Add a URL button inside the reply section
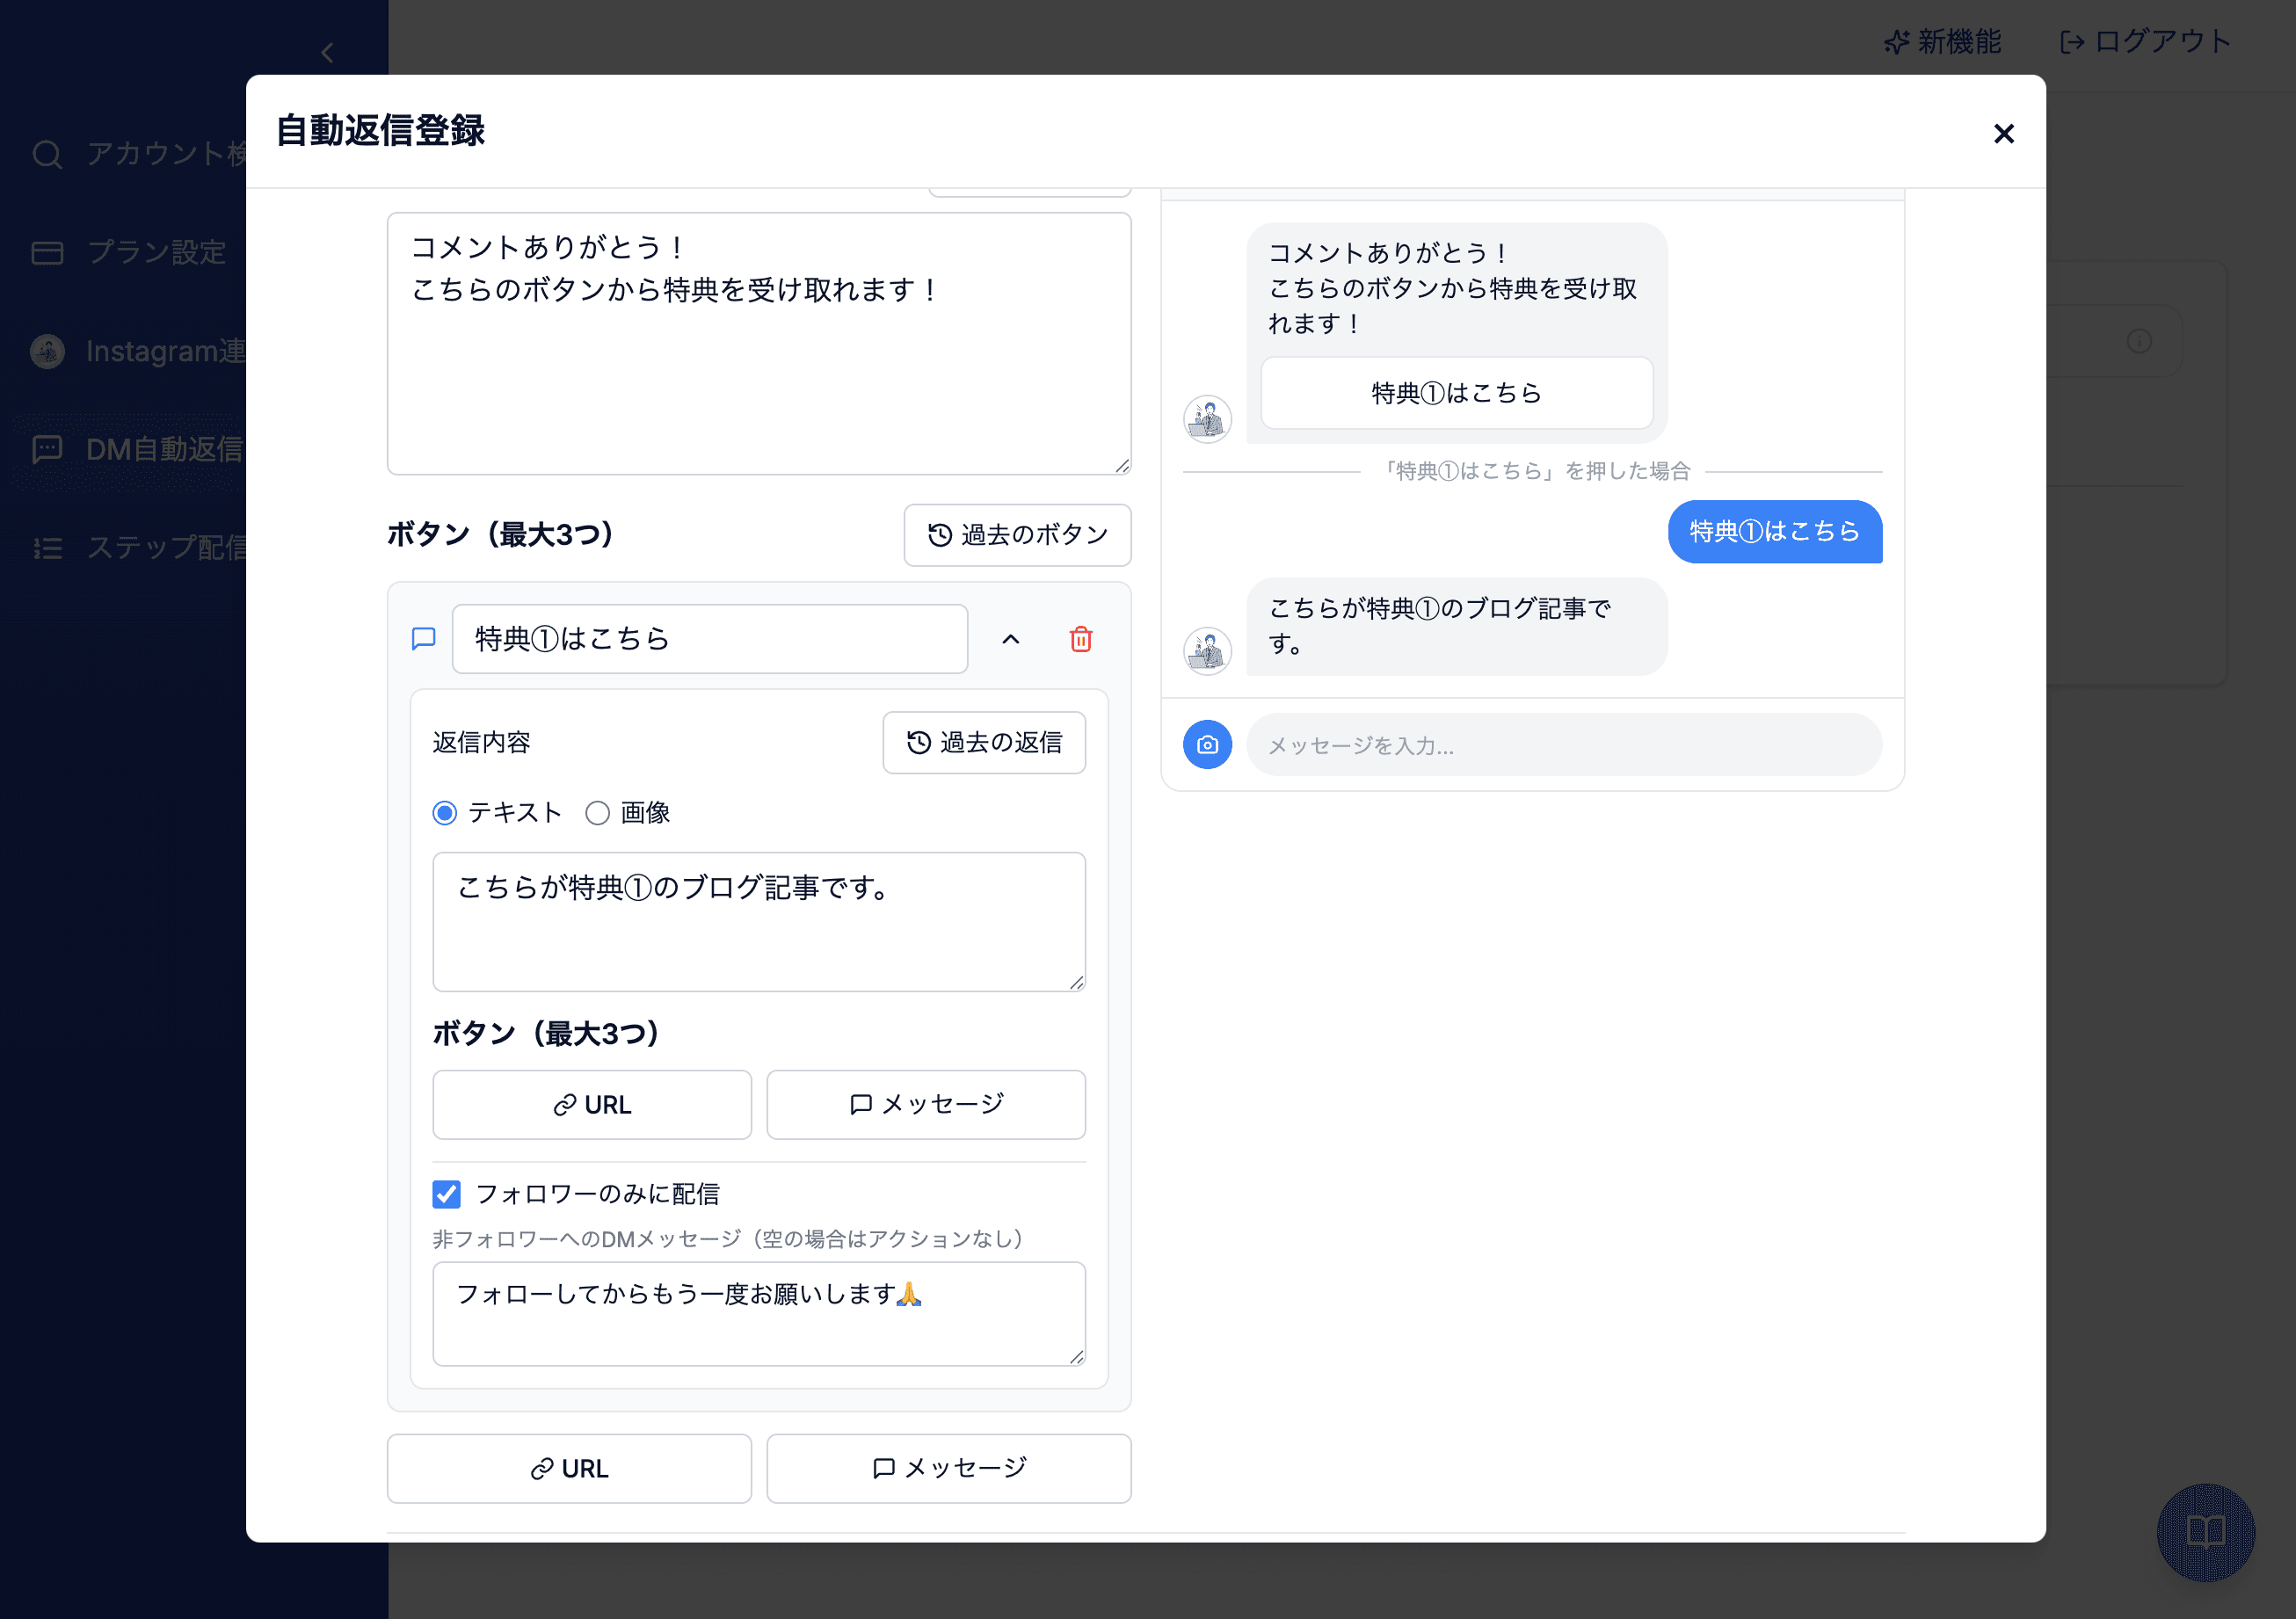The width and height of the screenshot is (2296, 1619). pos(592,1105)
